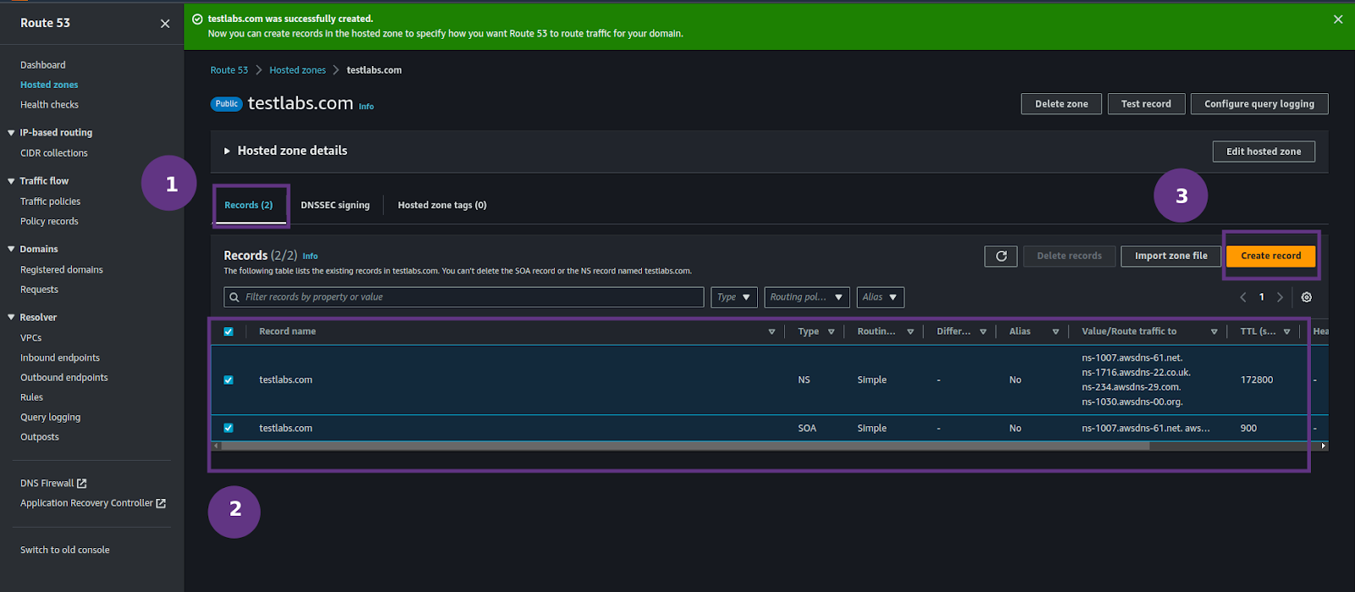The width and height of the screenshot is (1355, 592).
Task: Sort by Differentiator column arrow
Action: point(983,332)
